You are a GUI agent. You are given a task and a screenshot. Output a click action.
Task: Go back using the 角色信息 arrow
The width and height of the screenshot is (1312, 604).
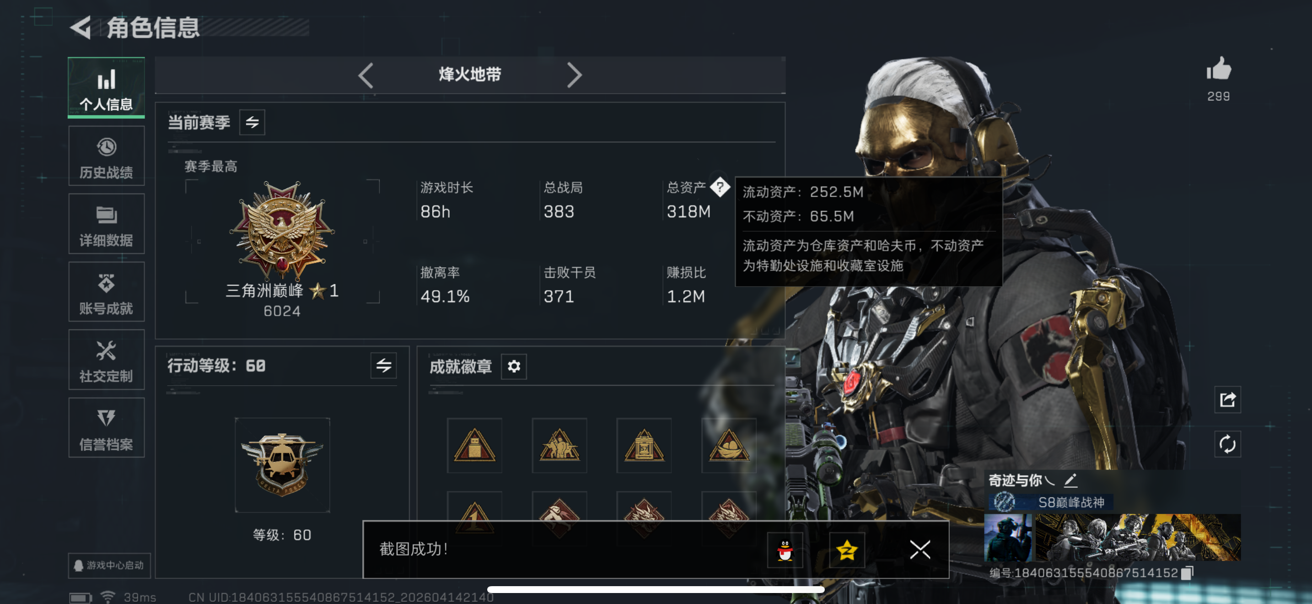tap(81, 27)
